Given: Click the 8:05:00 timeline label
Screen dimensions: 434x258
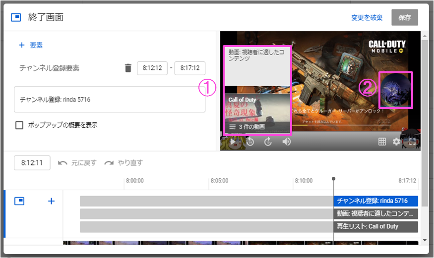Looking at the screenshot, I should (x=220, y=181).
